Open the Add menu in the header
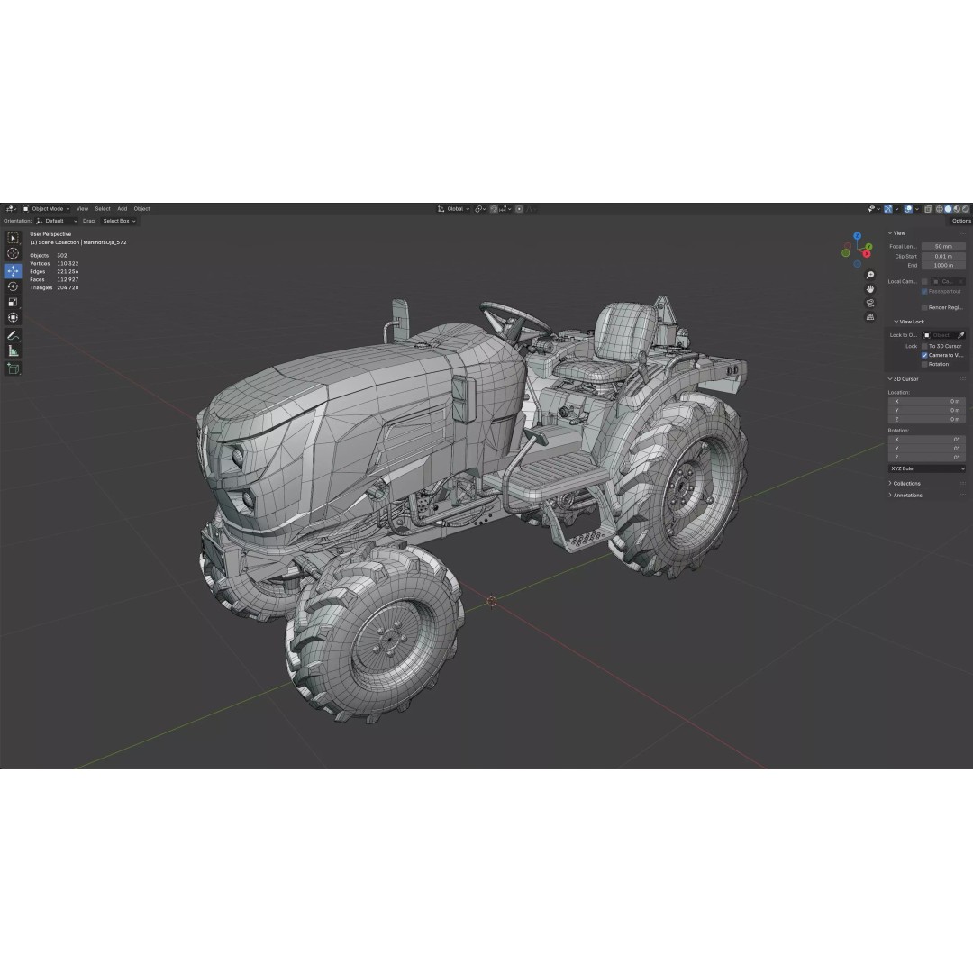 122,208
